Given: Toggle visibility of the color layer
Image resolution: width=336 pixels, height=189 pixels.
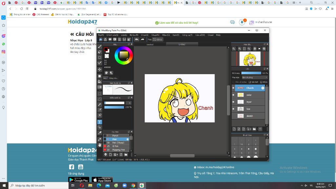Looking at the screenshot, I should click(x=233, y=95).
